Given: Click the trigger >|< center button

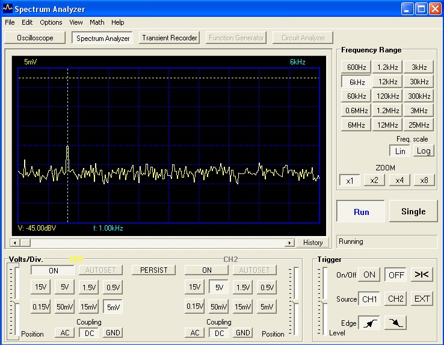Looking at the screenshot, I should [422, 275].
